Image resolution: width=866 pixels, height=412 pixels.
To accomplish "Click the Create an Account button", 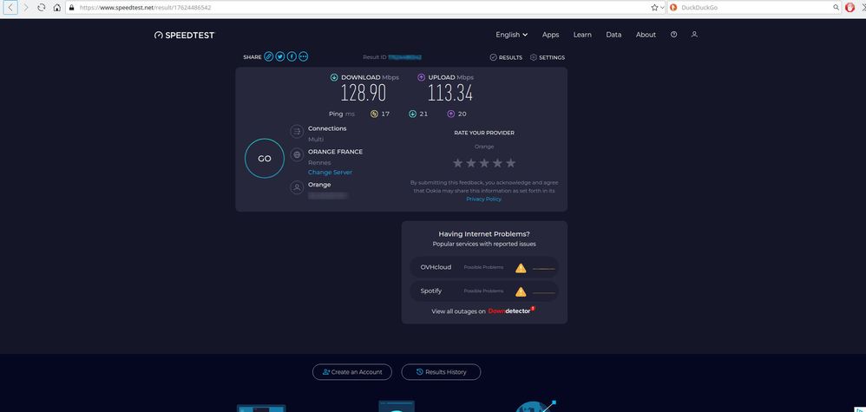I will click(x=351, y=372).
